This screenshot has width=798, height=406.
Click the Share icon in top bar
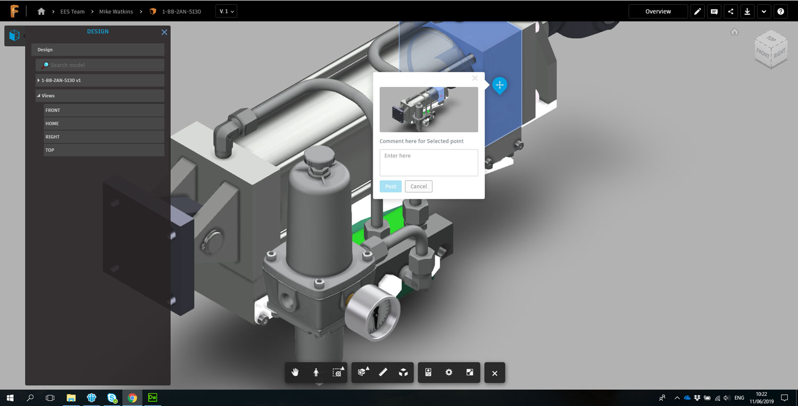point(730,11)
